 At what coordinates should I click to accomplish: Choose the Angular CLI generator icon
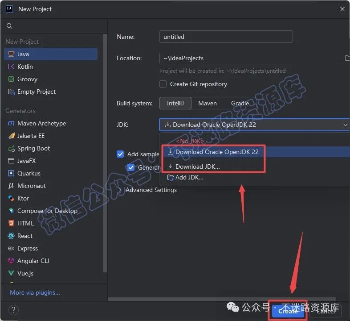coord(11,261)
